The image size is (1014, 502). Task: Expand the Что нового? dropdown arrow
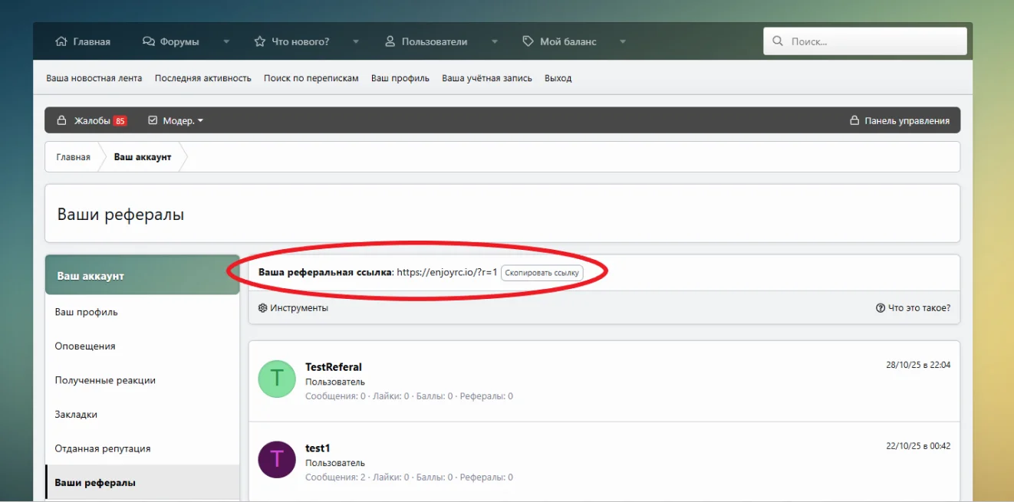point(356,41)
